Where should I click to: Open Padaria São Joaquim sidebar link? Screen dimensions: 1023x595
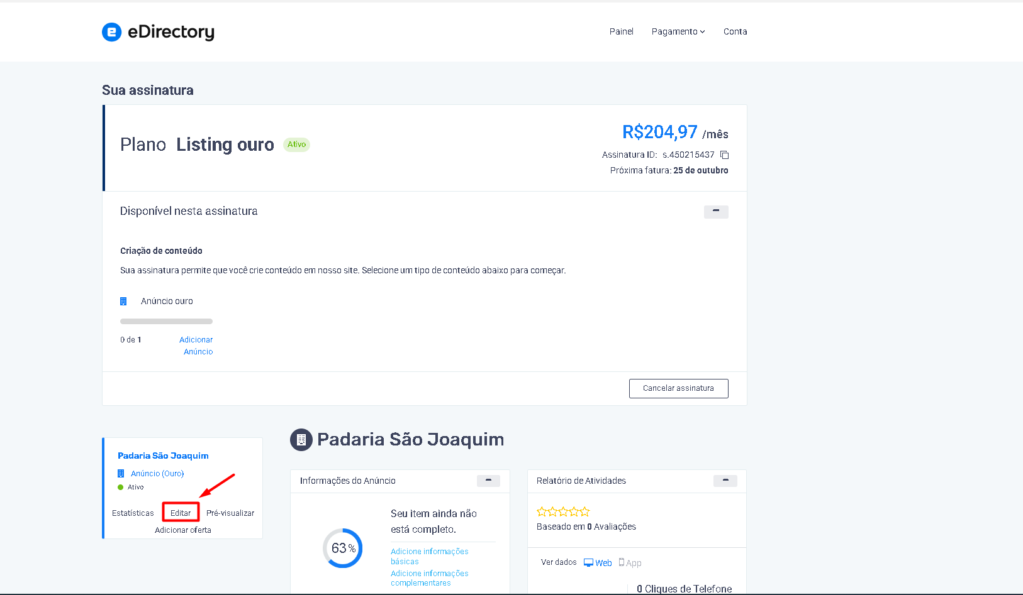[163, 456]
